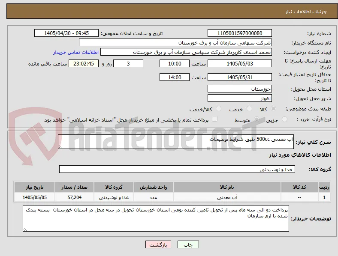Screen dimensions: 338x256
Task: Click the شماره نیاز number field
Action: [240, 33]
